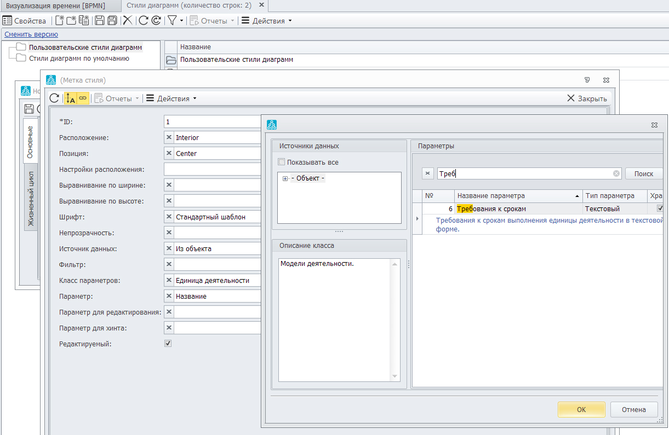
Task: Click the new folder icon in main toolbar
Action: 71,21
